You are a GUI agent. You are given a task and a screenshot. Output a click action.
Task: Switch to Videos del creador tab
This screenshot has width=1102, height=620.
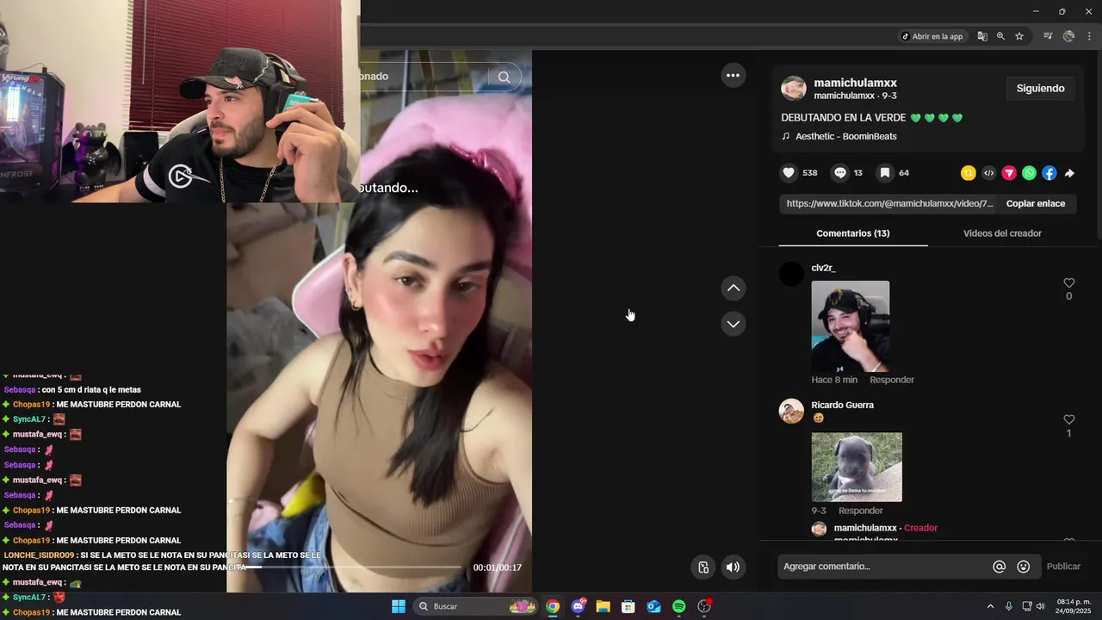[1002, 233]
